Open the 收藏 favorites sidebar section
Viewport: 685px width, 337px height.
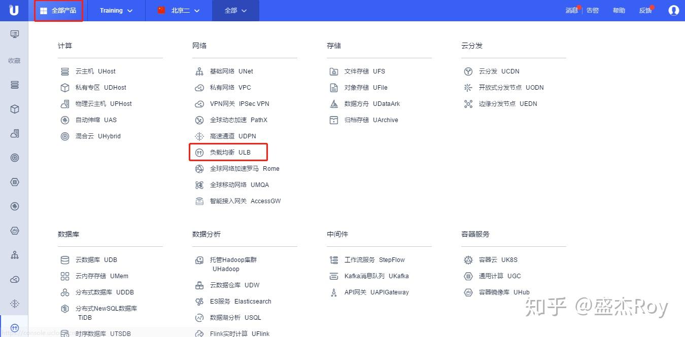point(14,60)
